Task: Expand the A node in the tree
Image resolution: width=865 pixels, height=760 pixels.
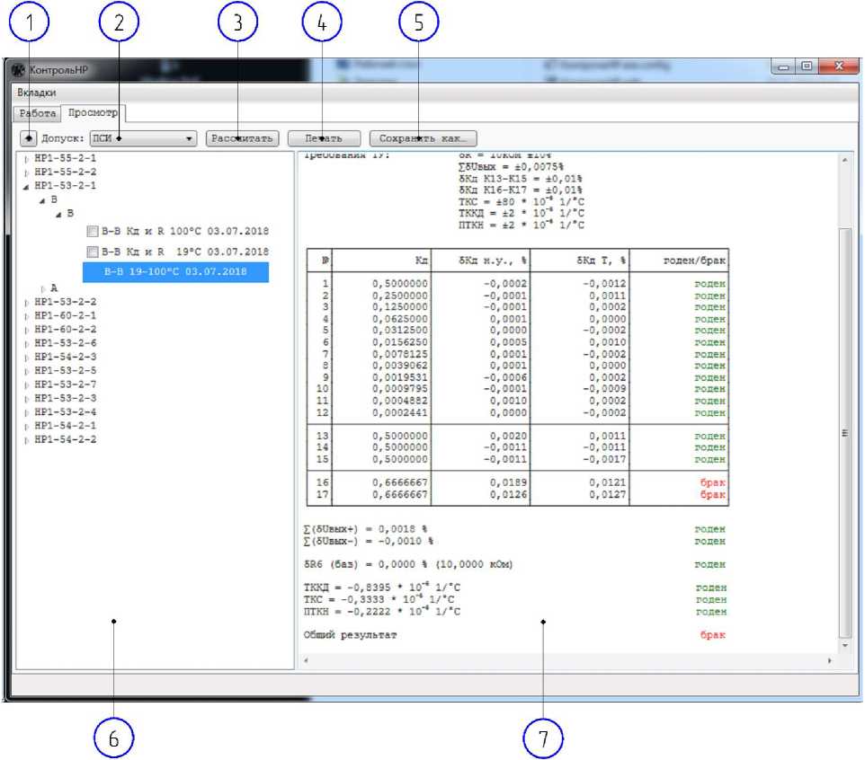Action: point(42,288)
